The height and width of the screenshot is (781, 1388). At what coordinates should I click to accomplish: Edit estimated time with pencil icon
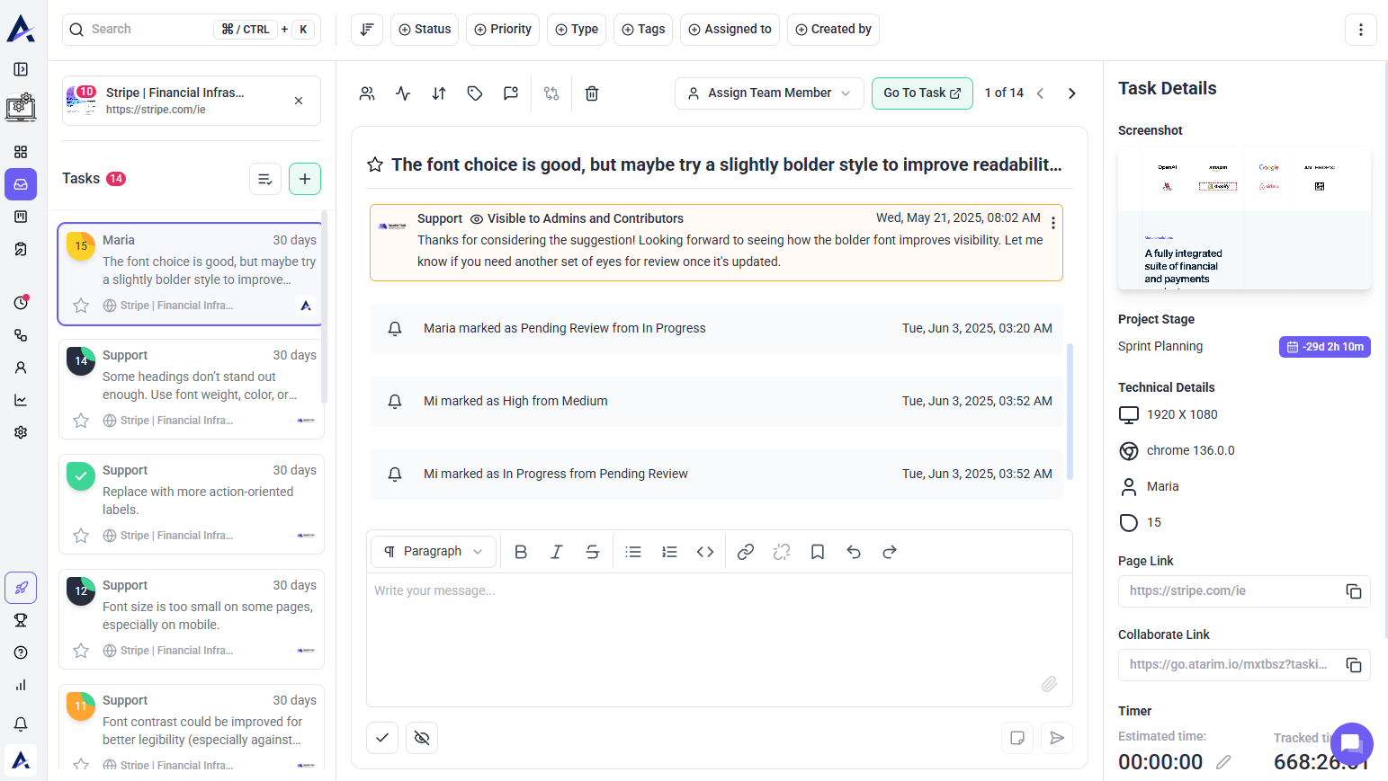[1223, 762]
